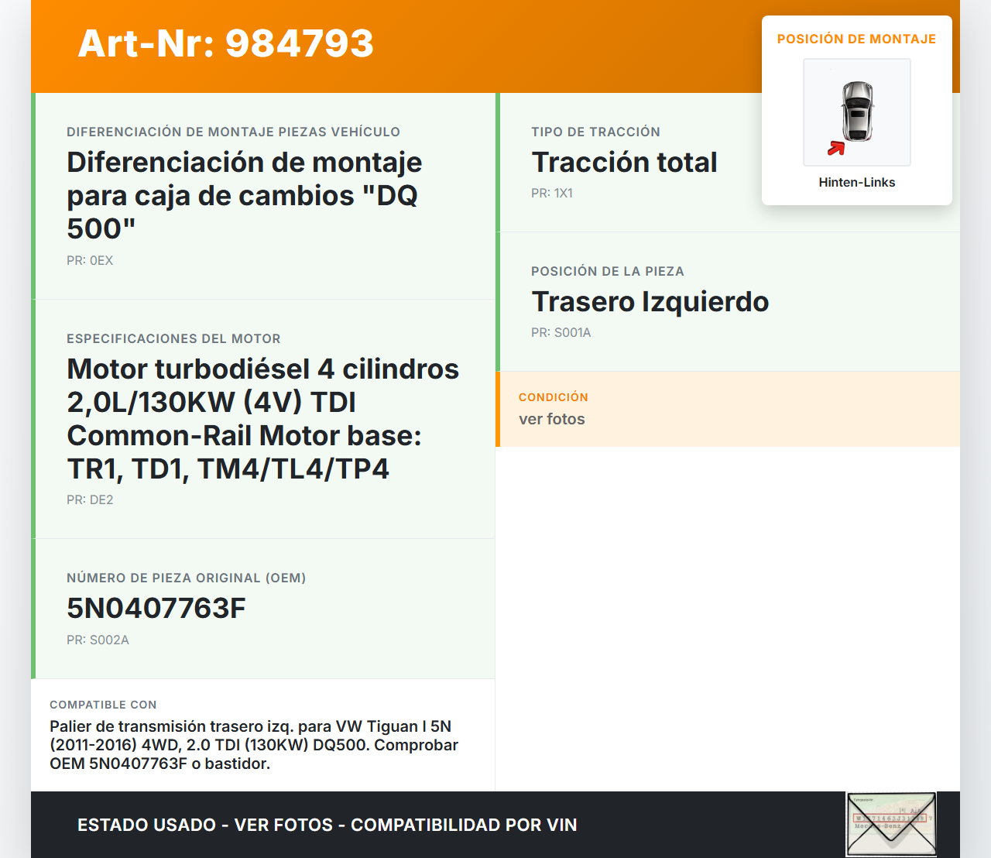
Task: Click the red arrow at rear-left wheel
Action: coord(836,148)
